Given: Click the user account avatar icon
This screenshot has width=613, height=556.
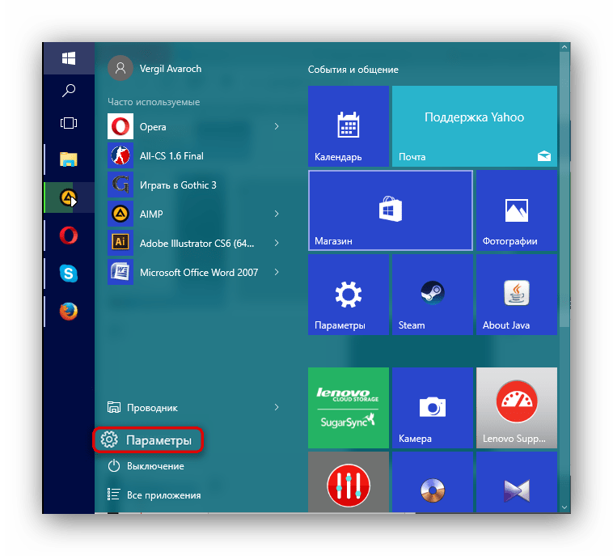Looking at the screenshot, I should (120, 68).
